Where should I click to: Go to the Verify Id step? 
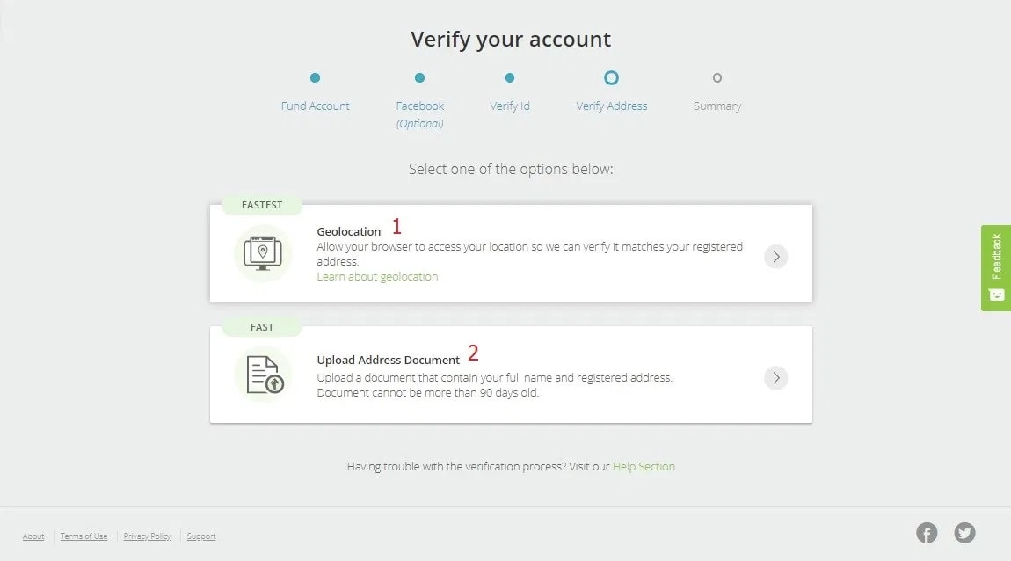pyautogui.click(x=509, y=106)
